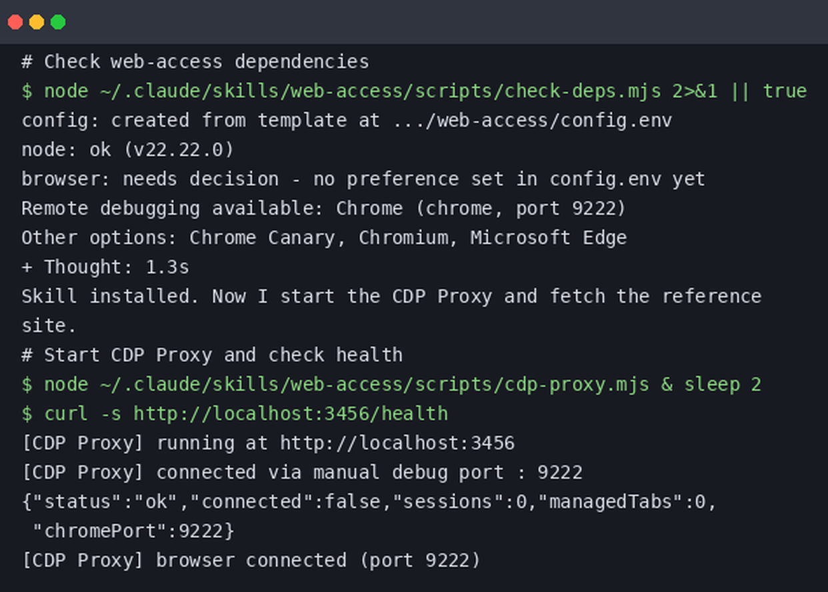Click the 'node: ok (v22.22.0)' output line
Image resolution: width=828 pixels, height=592 pixels.
[x=128, y=150]
